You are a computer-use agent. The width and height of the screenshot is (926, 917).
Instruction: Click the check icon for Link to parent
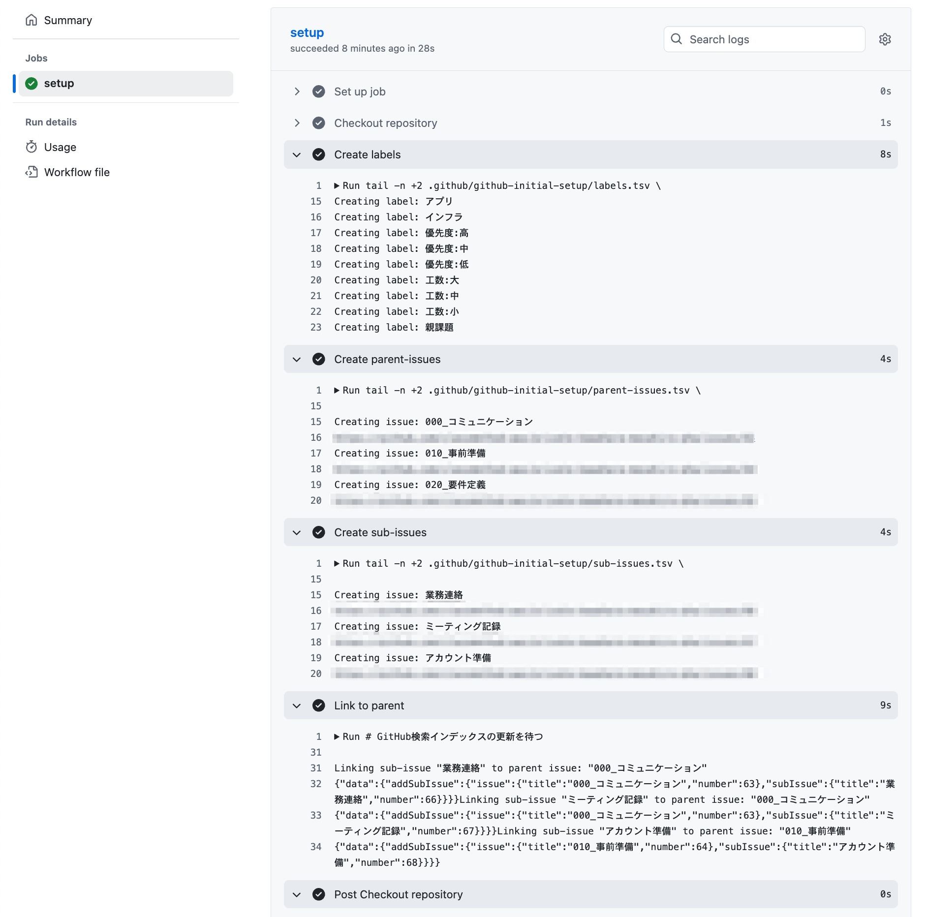[319, 705]
